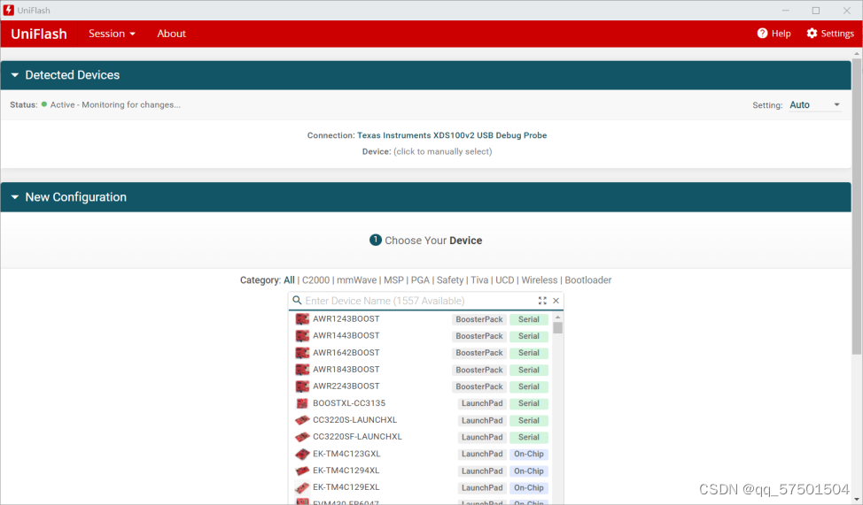Open Settings via gear icon

[812, 34]
